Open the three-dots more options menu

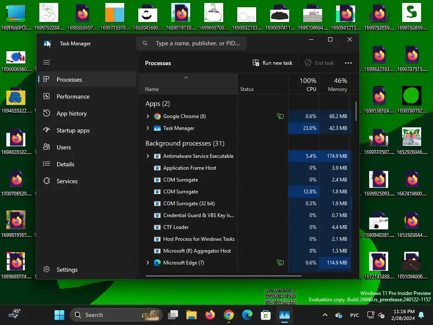(348, 63)
